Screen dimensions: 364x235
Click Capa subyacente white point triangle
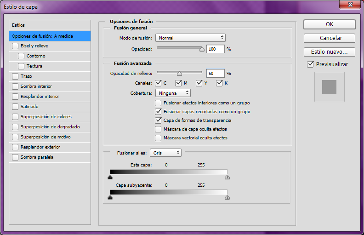pos(227,197)
